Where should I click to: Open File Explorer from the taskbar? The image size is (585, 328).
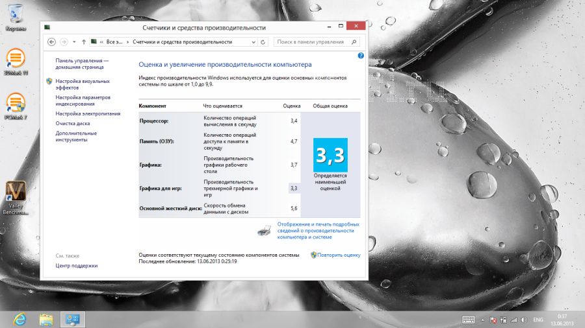coord(45,319)
